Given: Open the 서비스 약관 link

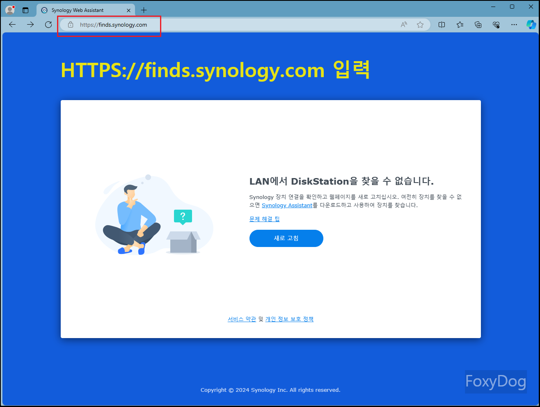Looking at the screenshot, I should point(242,319).
